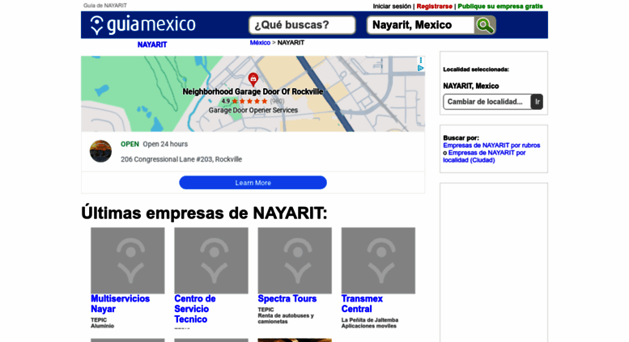Click the Learn More button

tap(253, 183)
